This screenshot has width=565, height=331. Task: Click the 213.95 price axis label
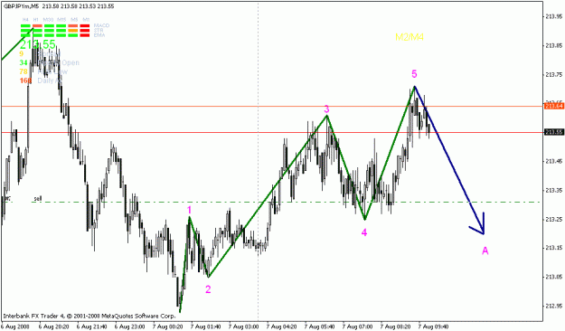554,16
